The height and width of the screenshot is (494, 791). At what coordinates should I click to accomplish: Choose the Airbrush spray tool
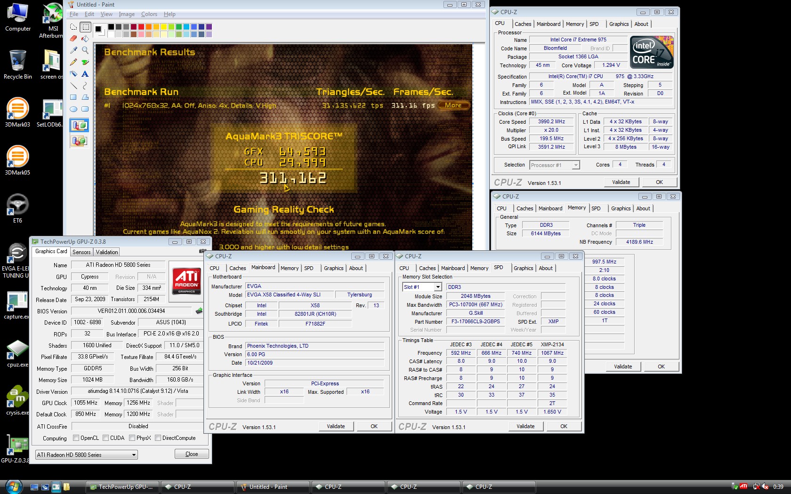click(x=73, y=74)
